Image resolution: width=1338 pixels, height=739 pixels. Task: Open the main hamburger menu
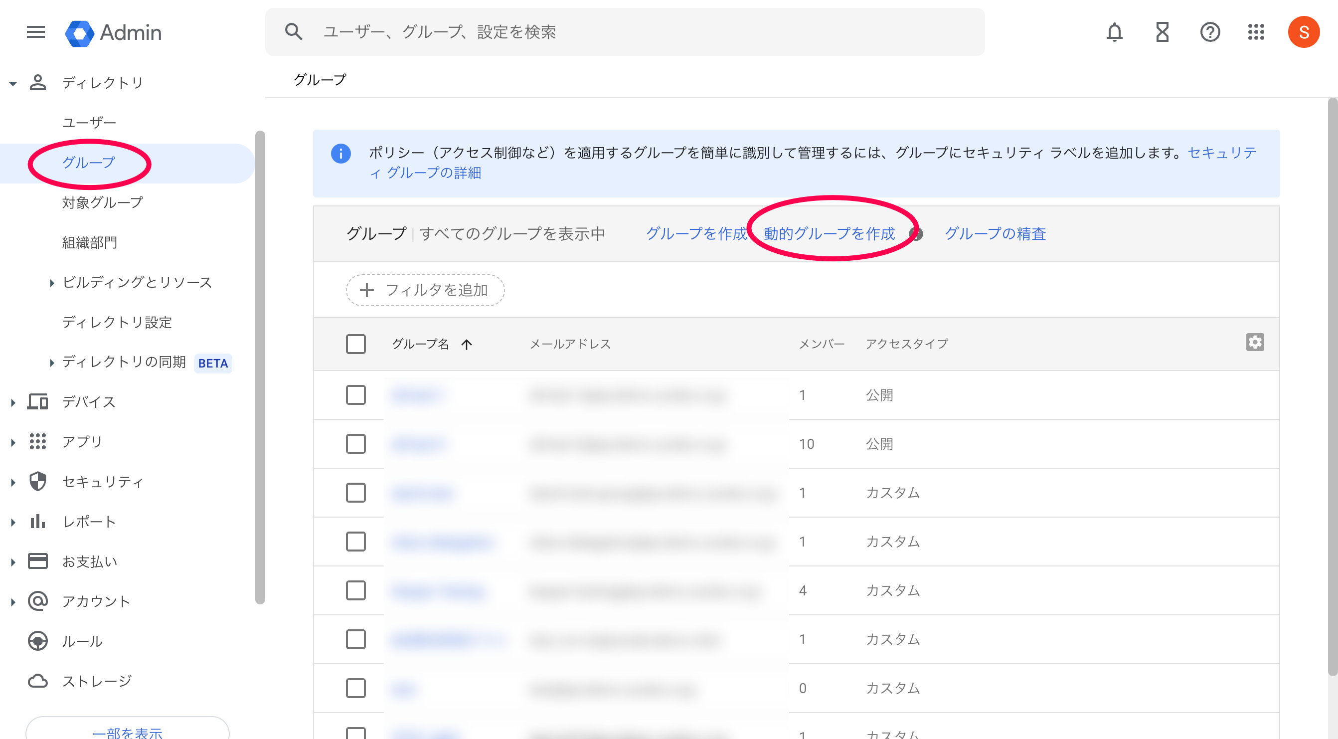pos(36,32)
